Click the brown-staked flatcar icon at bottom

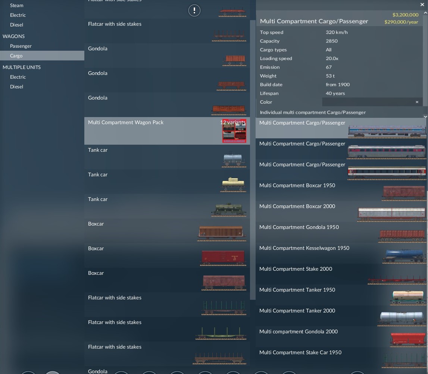219,358
